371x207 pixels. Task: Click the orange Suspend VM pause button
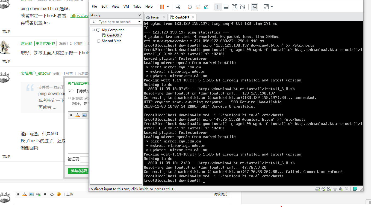tap(162, 7)
